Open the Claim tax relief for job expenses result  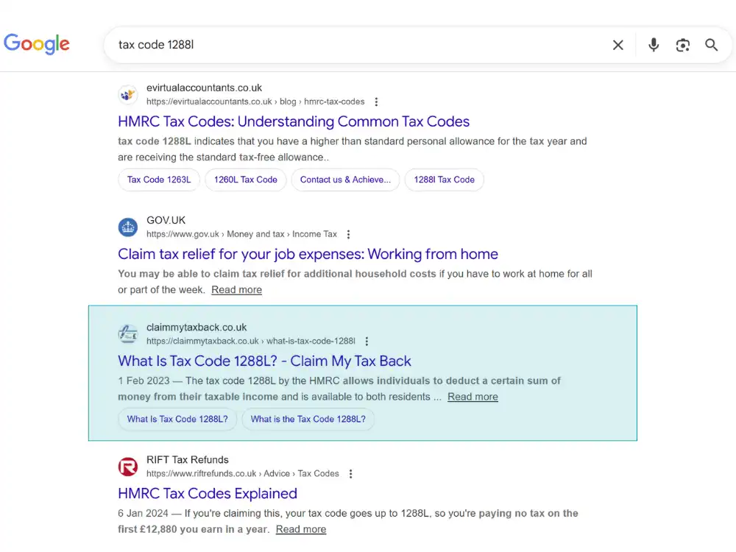tap(308, 253)
